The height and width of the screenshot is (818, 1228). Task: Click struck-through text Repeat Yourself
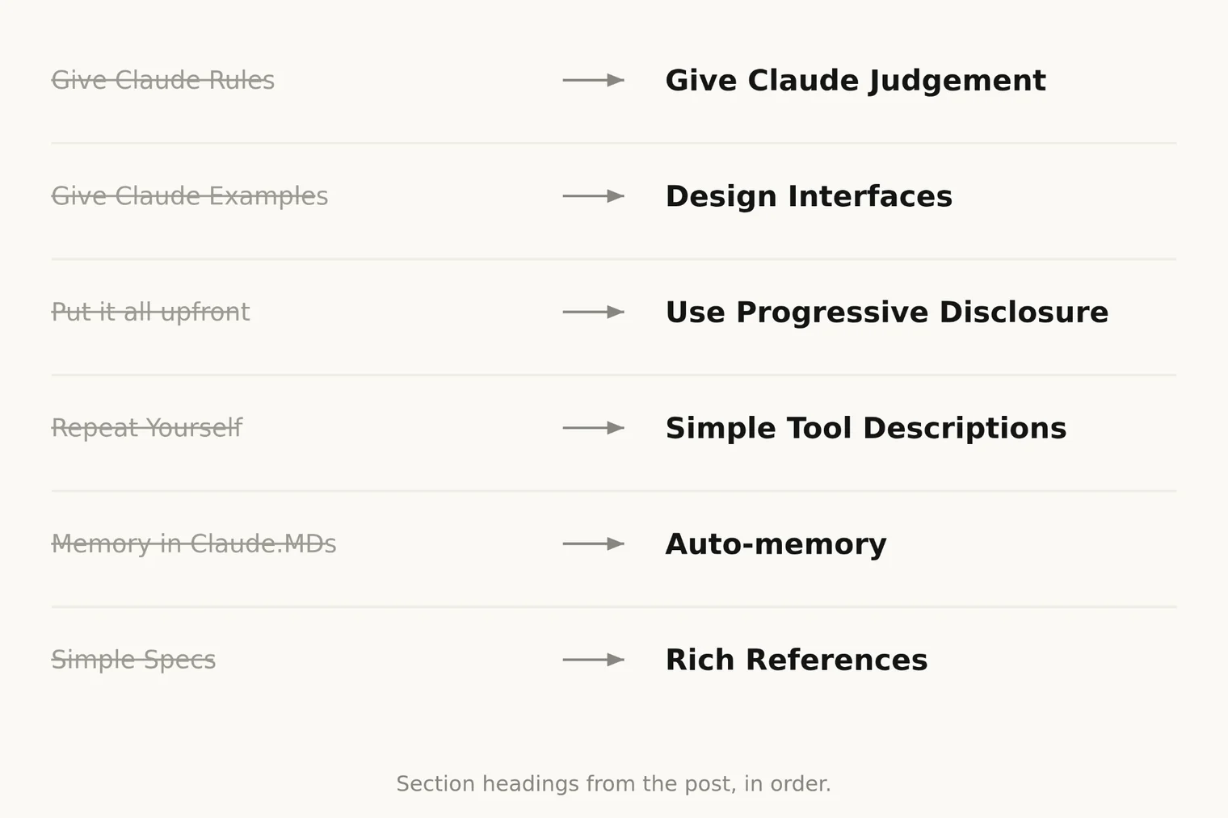(x=146, y=428)
